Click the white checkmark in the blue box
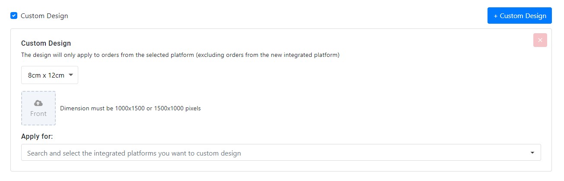564x181 pixels. (x=14, y=16)
